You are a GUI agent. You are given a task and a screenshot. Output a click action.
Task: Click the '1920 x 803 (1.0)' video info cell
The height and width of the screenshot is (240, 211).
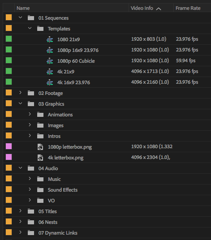point(149,39)
